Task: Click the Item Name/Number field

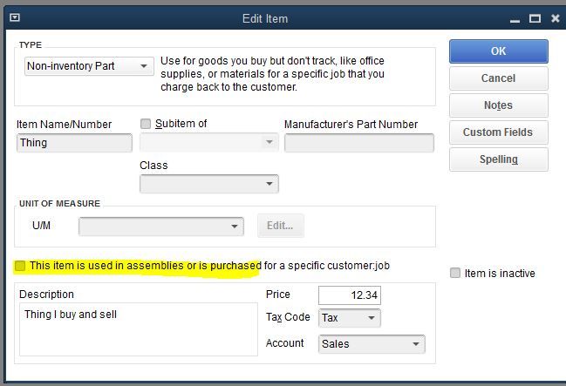Action: point(74,144)
